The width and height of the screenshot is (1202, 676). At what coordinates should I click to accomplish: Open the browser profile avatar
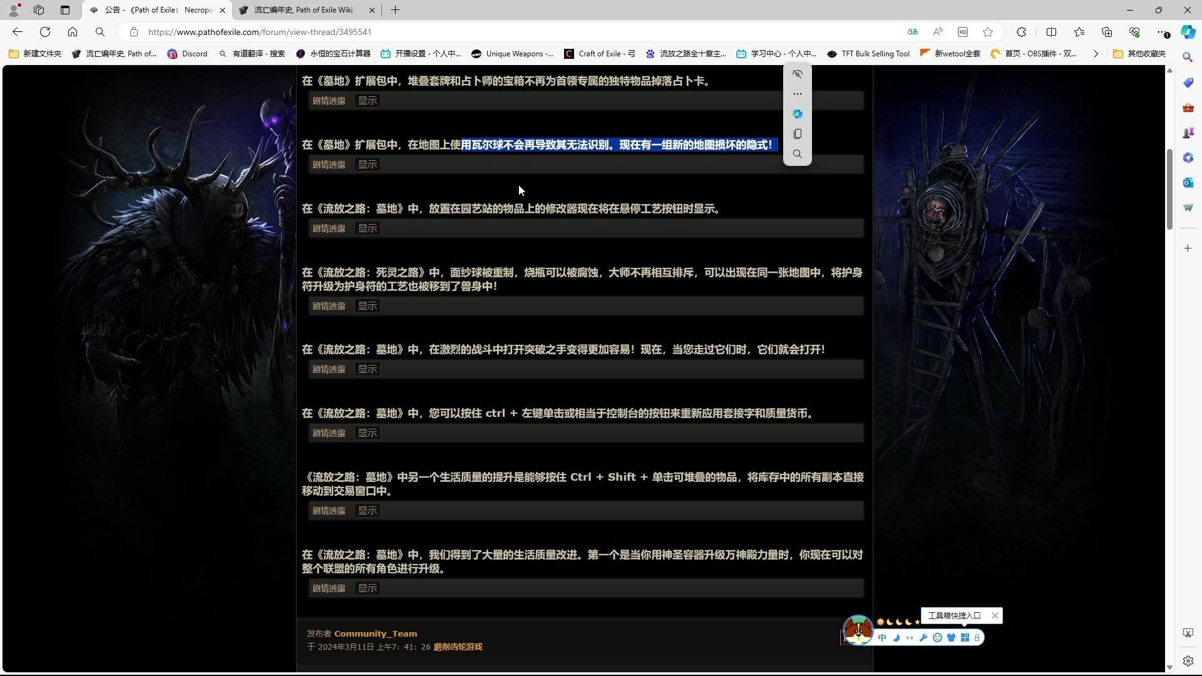click(x=14, y=10)
